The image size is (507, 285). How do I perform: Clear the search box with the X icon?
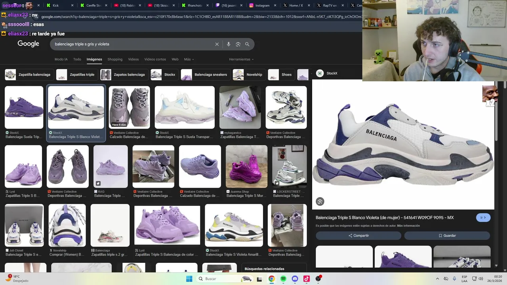(x=217, y=44)
